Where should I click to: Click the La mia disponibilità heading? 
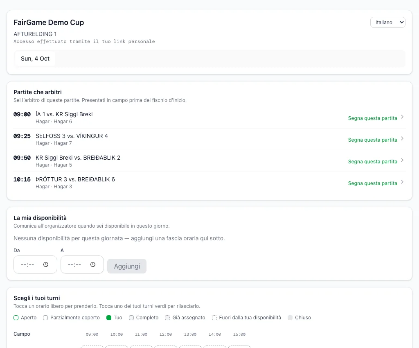40,218
